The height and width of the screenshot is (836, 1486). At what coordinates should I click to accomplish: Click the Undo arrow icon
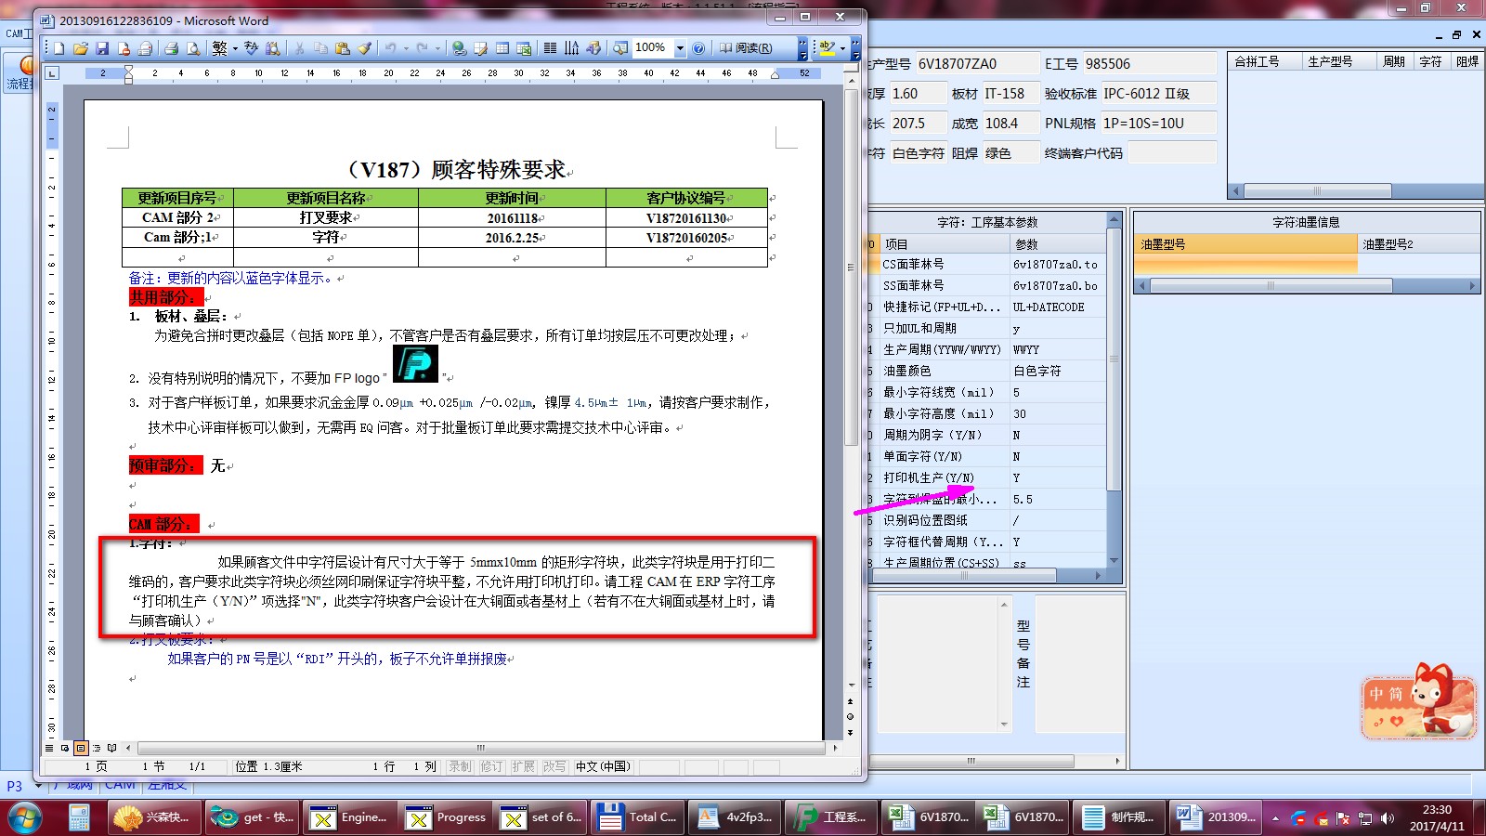pos(391,48)
